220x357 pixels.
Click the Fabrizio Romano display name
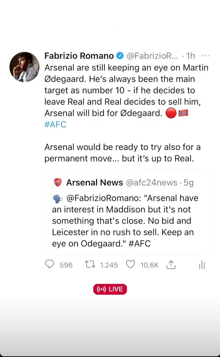pos(79,56)
